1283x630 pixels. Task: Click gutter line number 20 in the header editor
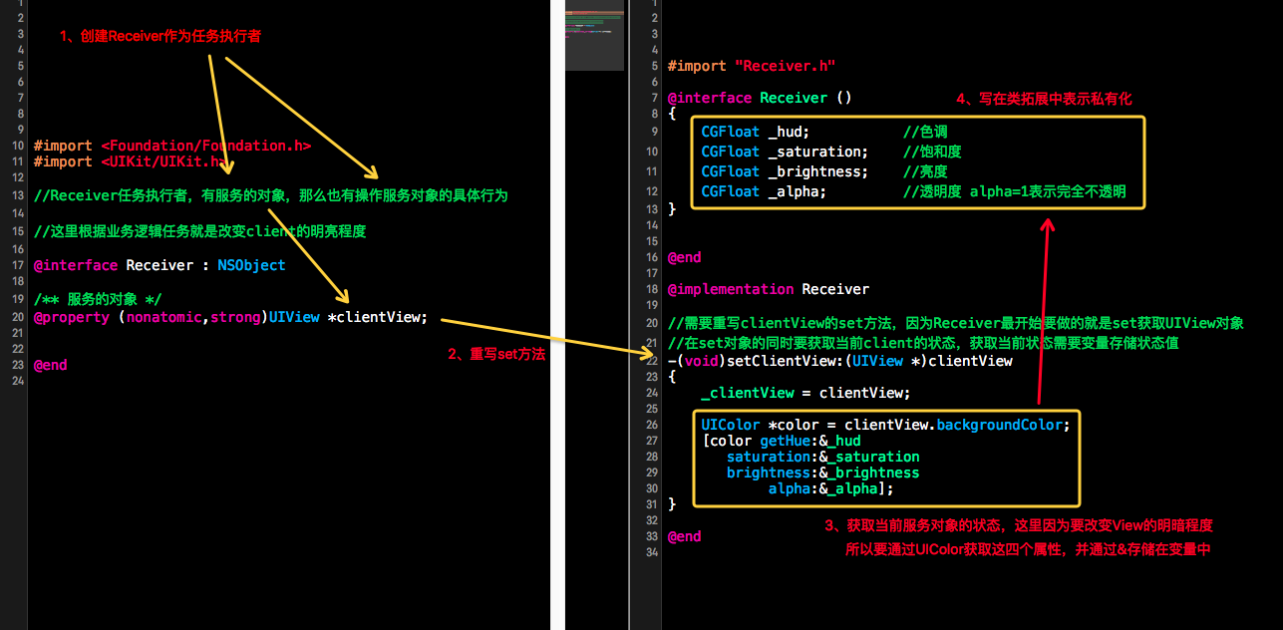18,317
